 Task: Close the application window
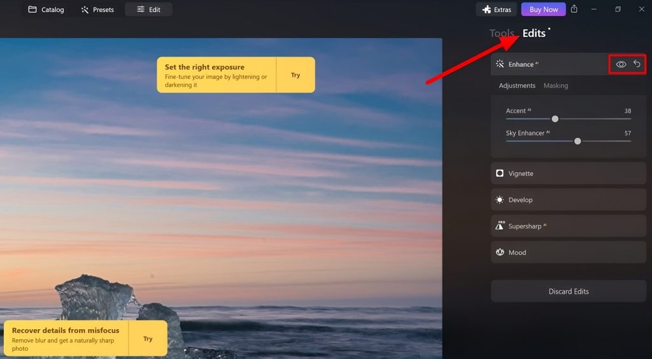point(642,9)
